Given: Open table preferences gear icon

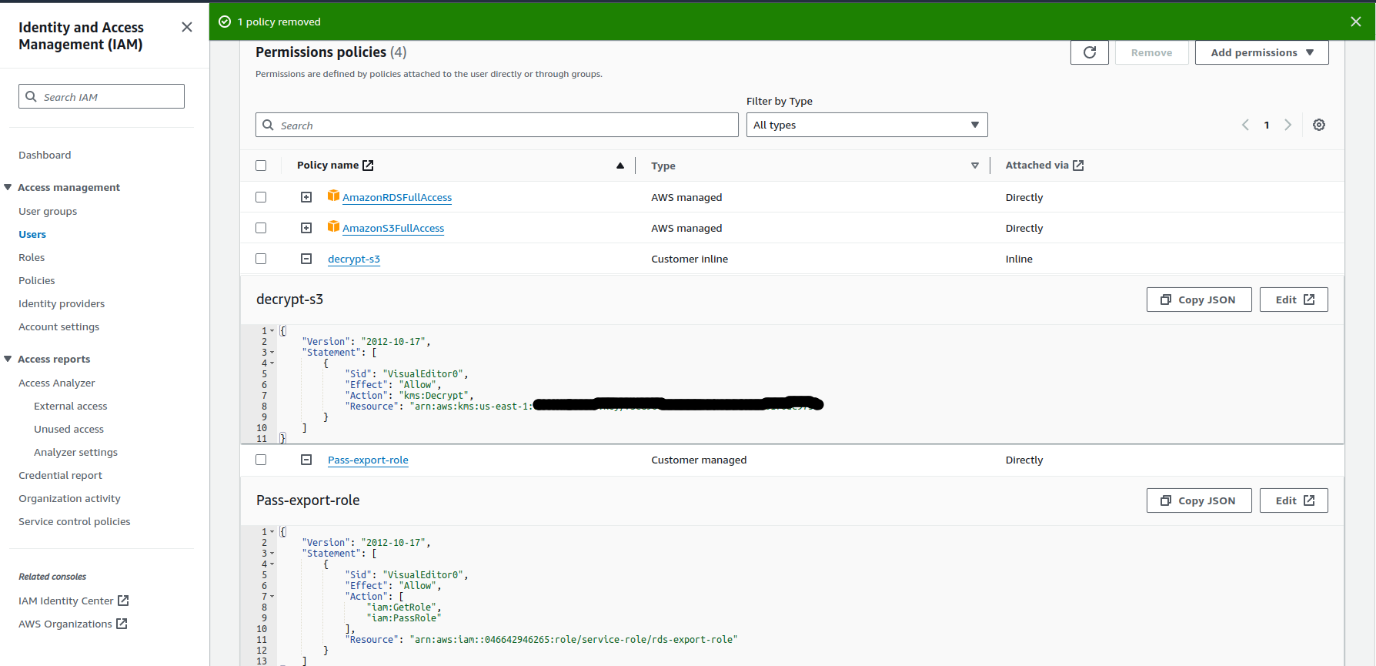Looking at the screenshot, I should click(x=1319, y=125).
